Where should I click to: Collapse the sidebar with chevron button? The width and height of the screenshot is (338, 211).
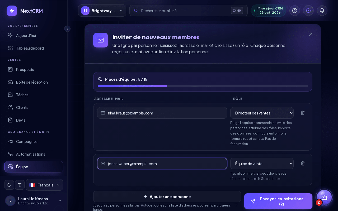pyautogui.click(x=67, y=29)
